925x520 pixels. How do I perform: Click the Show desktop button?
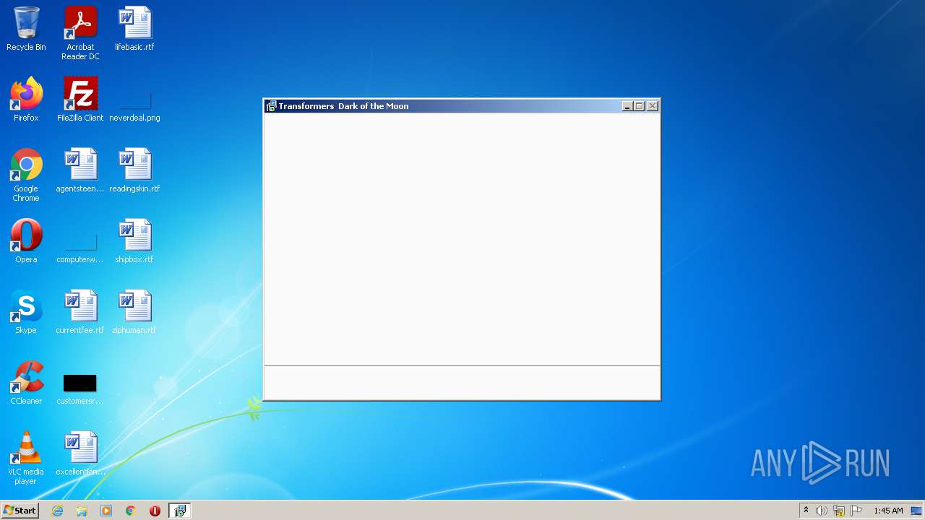pos(917,511)
